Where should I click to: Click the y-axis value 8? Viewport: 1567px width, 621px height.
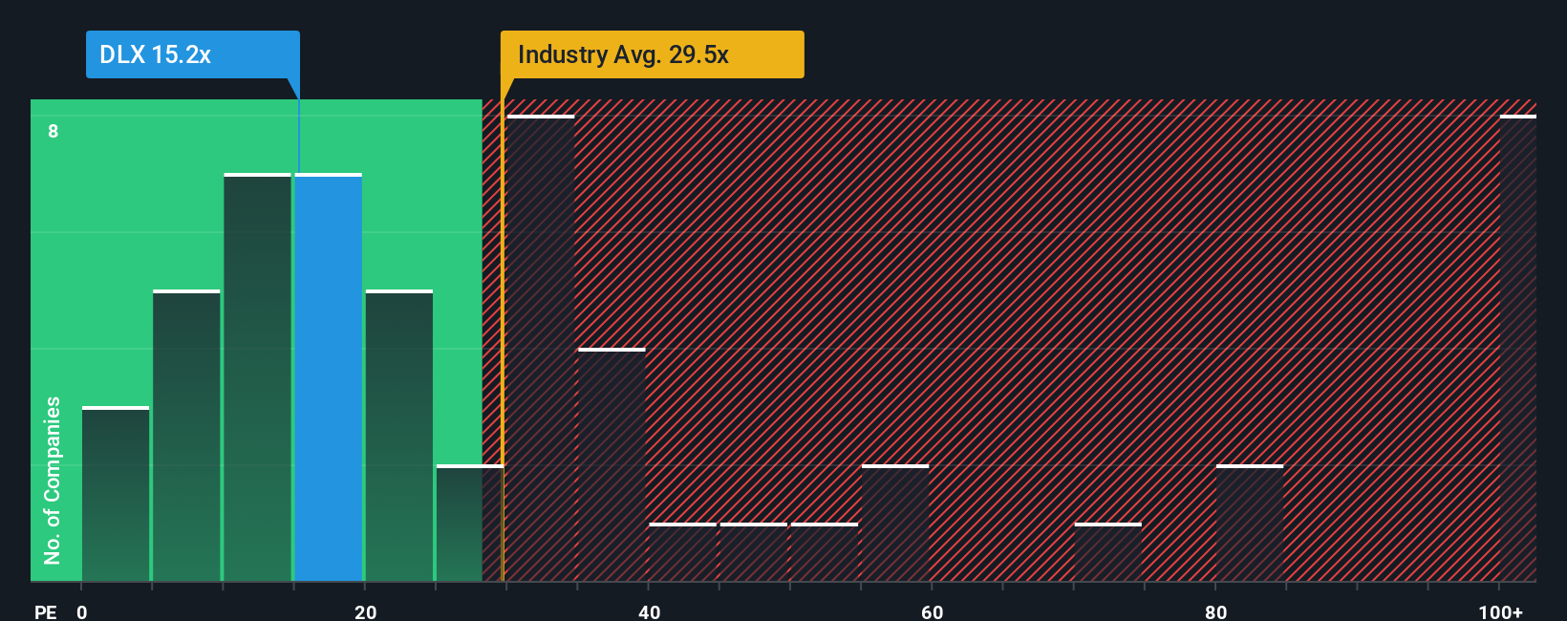[54, 131]
